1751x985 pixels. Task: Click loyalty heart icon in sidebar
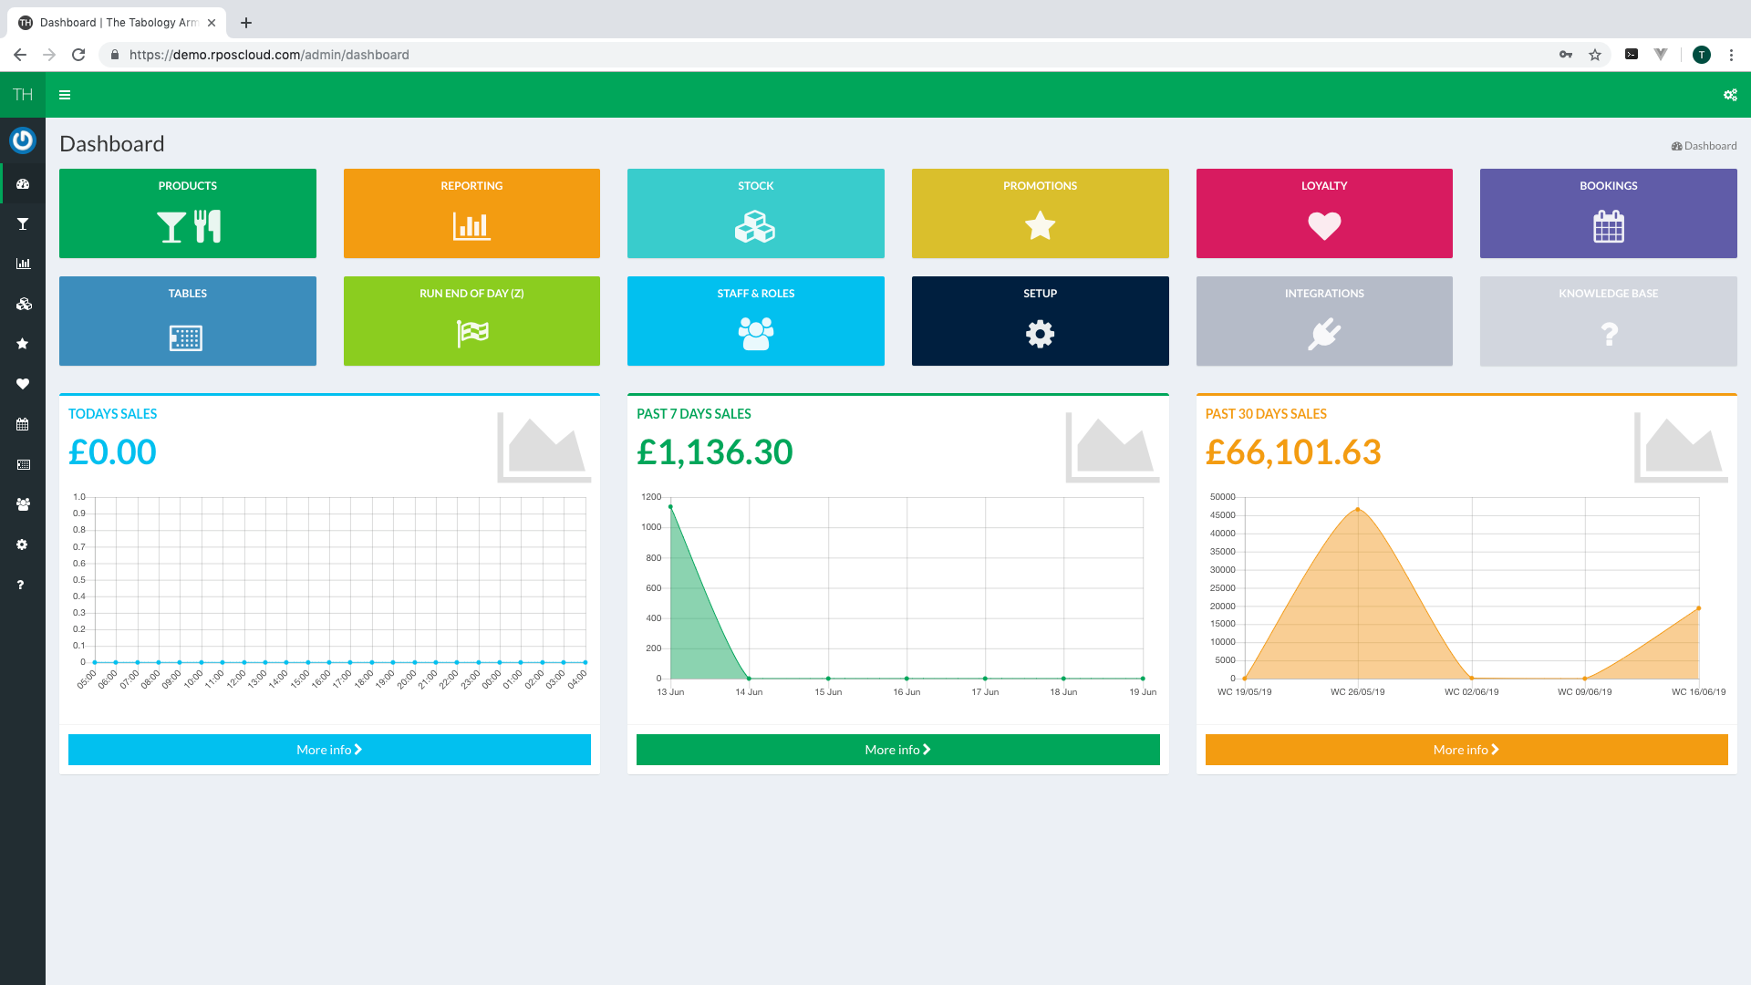pyautogui.click(x=23, y=384)
